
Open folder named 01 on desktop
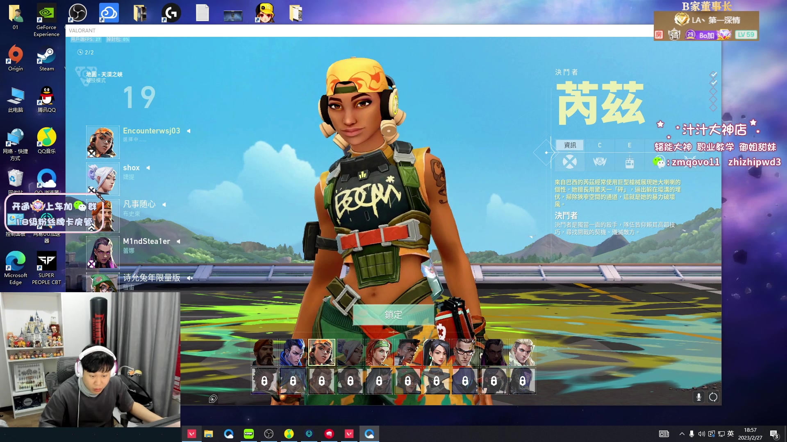[16, 17]
